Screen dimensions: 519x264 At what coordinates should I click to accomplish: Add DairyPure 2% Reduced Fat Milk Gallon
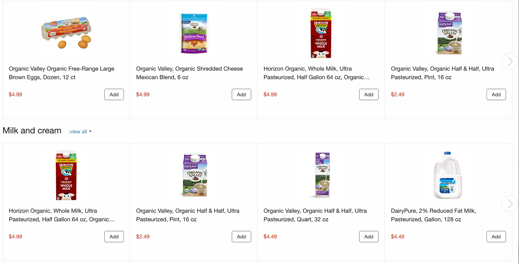tap(496, 236)
